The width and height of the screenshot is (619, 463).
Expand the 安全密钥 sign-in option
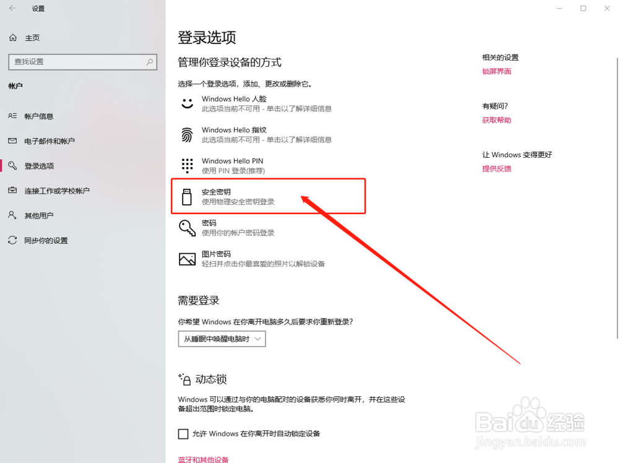[x=269, y=197]
